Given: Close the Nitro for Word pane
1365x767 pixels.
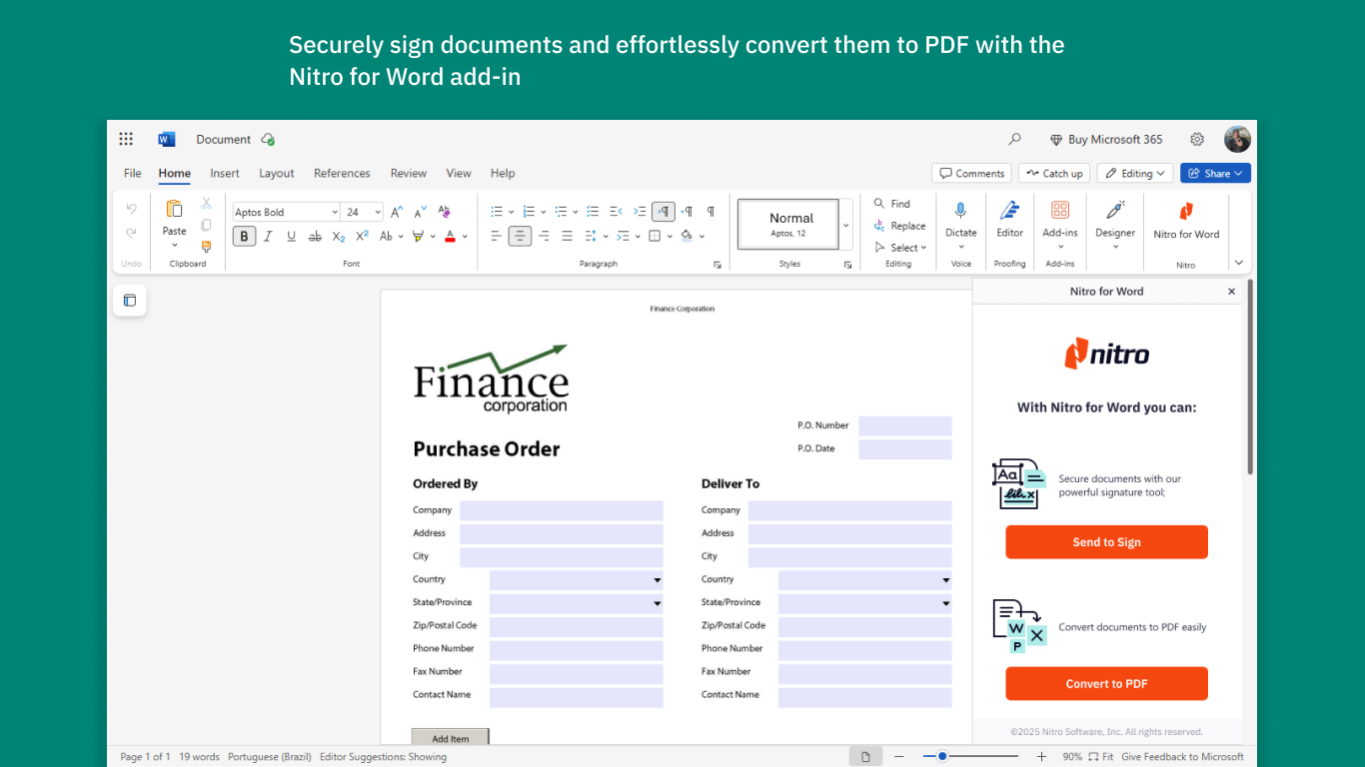Looking at the screenshot, I should [1231, 292].
